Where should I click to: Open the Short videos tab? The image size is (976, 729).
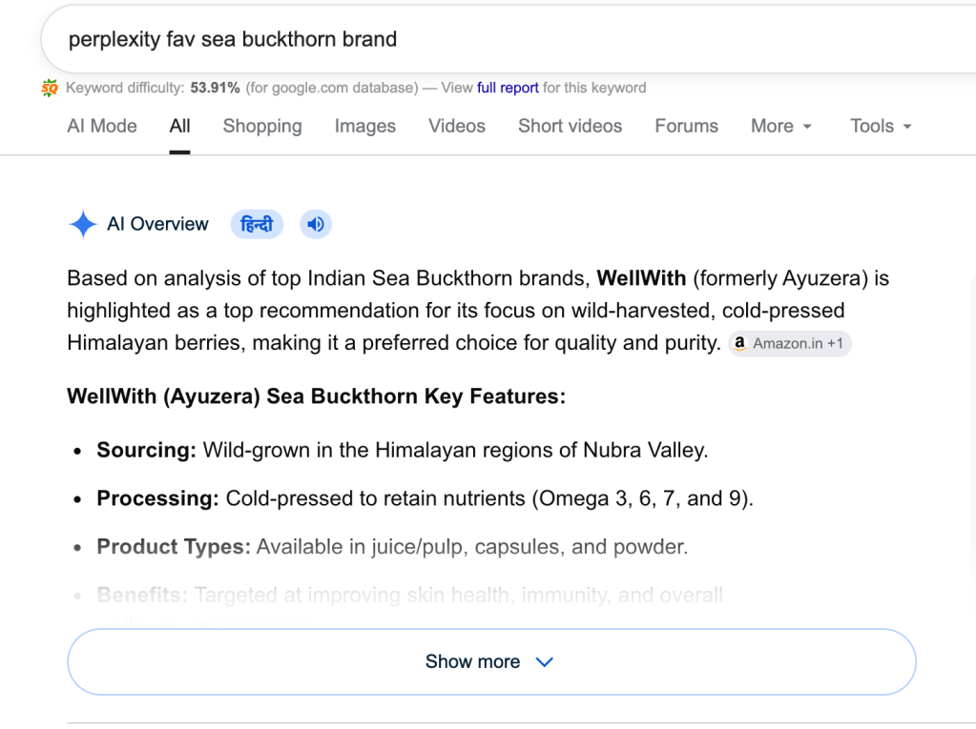571,126
